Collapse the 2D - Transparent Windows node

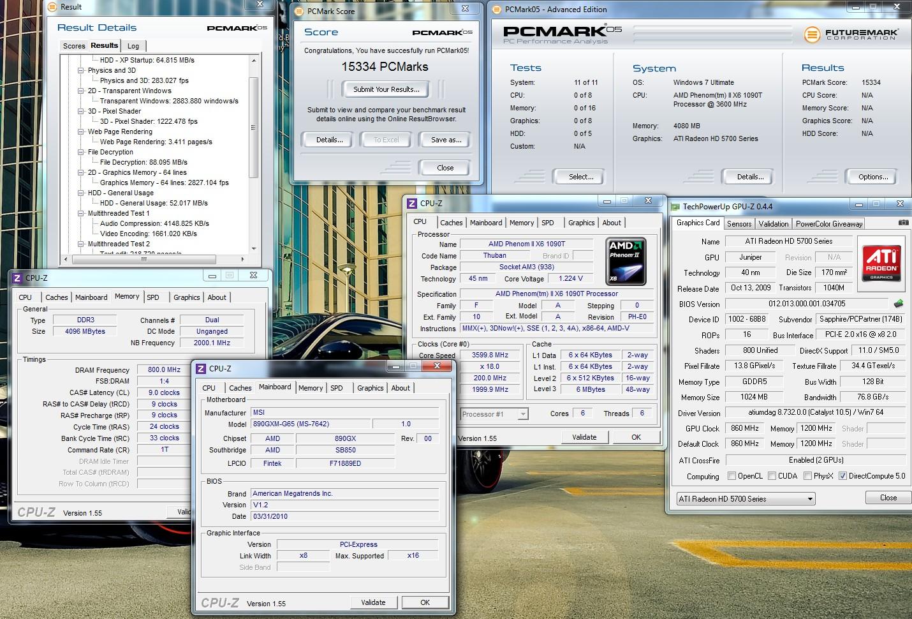[81, 91]
